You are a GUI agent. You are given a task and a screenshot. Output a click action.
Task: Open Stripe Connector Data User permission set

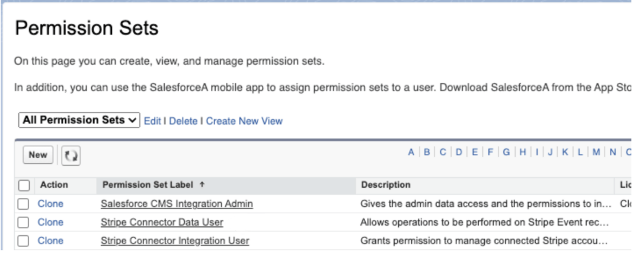(164, 222)
